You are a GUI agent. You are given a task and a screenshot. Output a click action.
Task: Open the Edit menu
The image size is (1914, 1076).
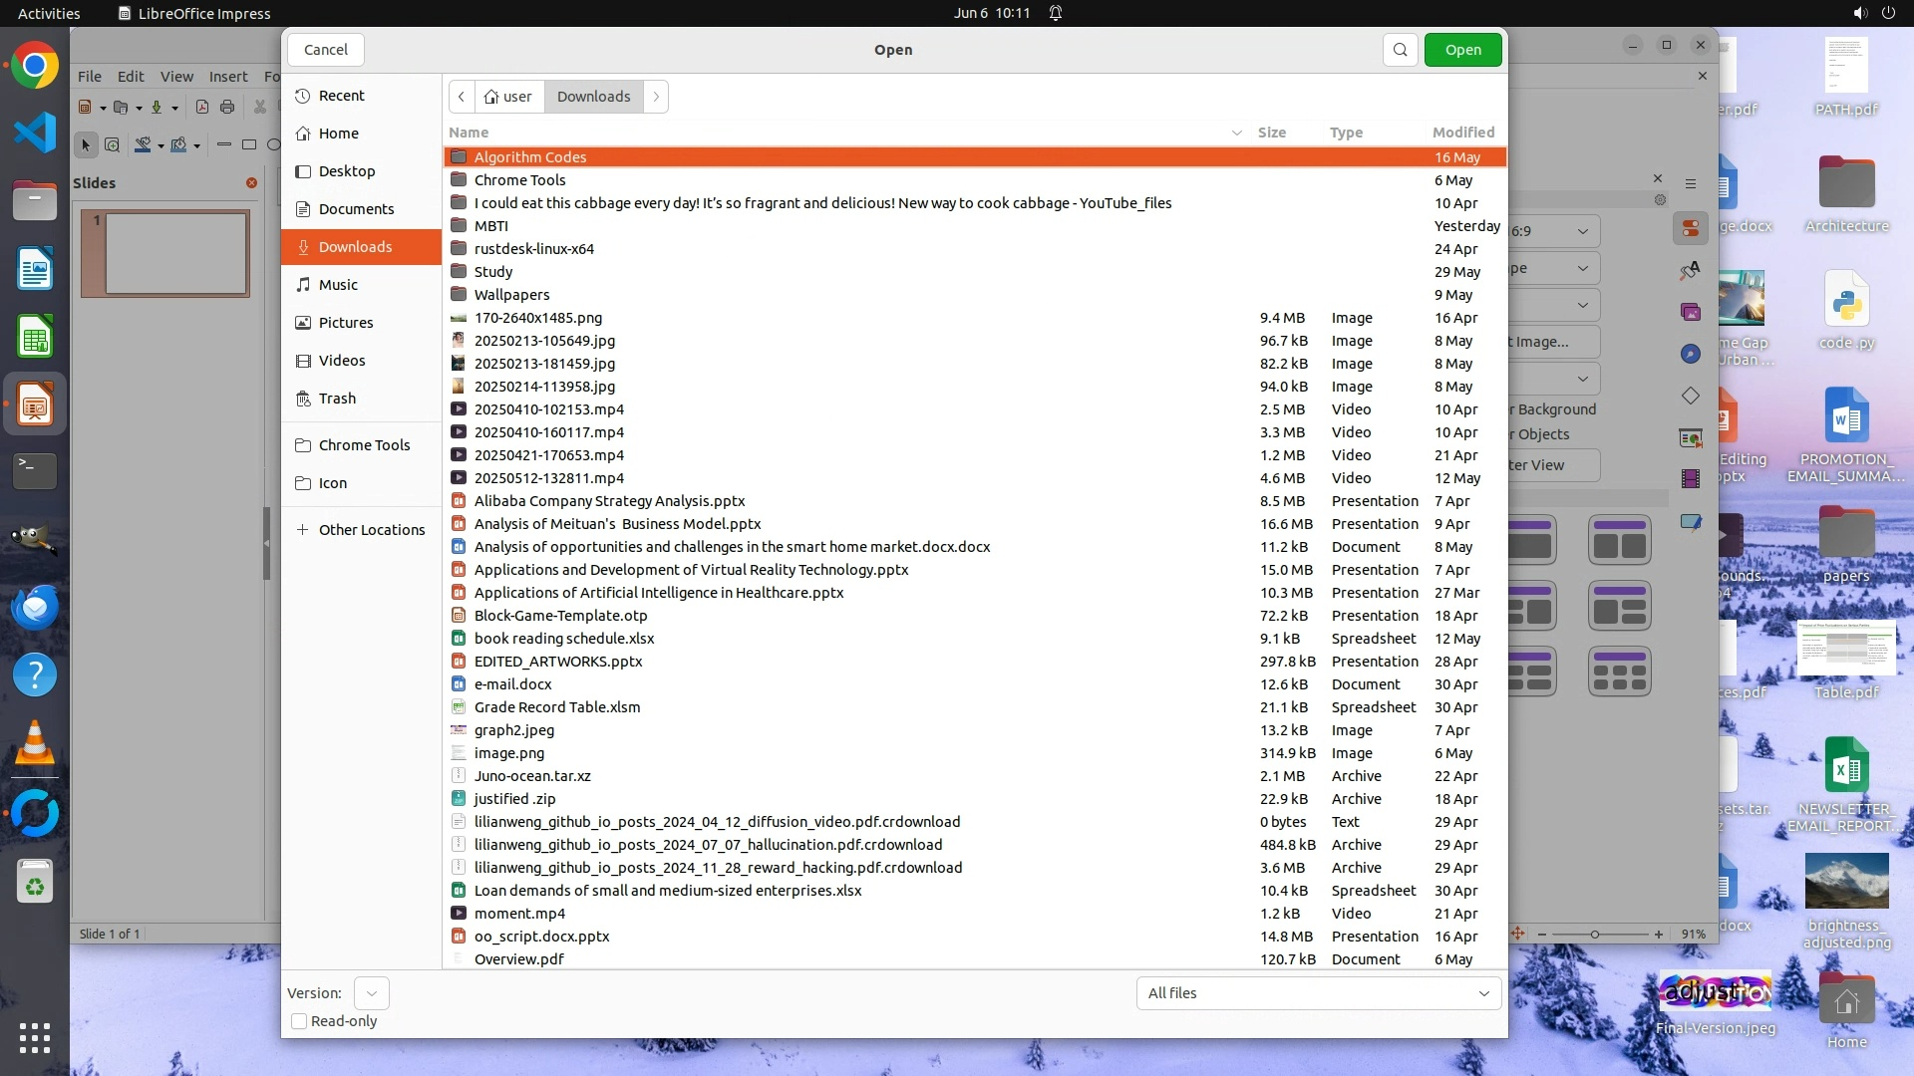point(131,77)
